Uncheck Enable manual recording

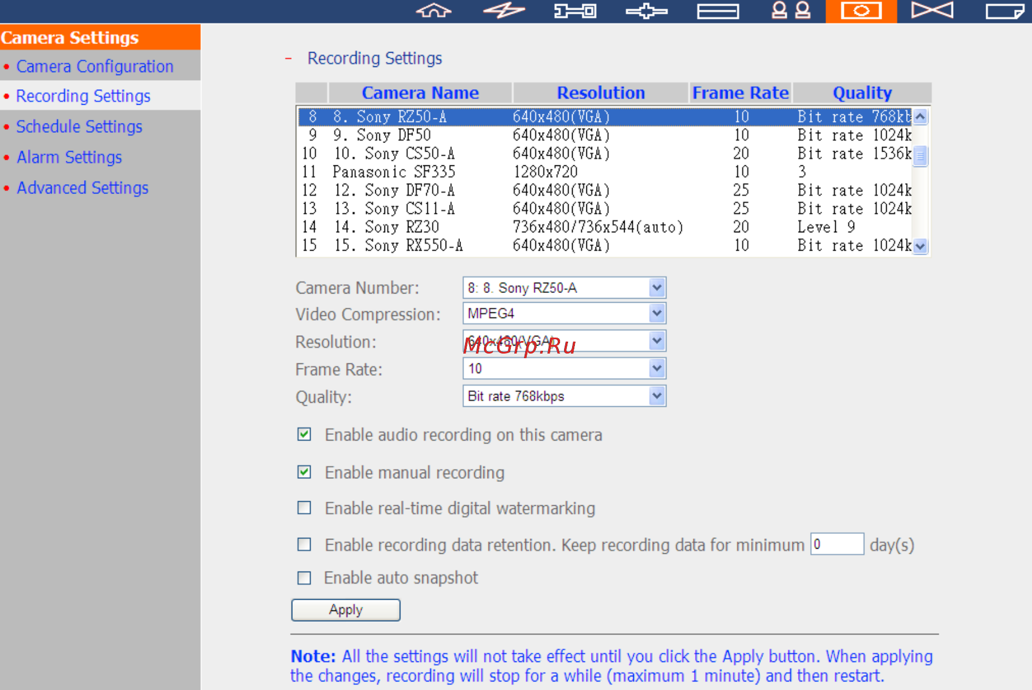tap(304, 472)
